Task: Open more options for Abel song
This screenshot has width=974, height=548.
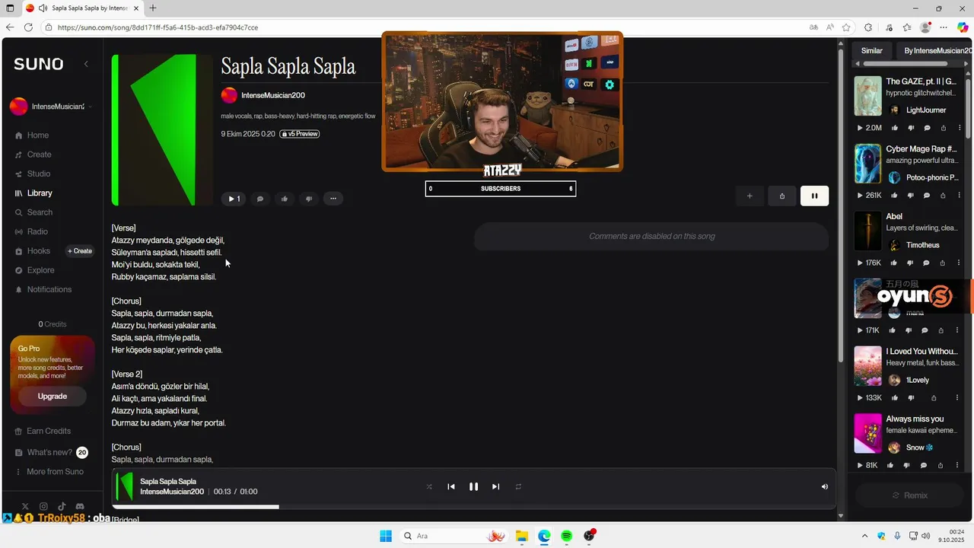Action: coord(960,263)
